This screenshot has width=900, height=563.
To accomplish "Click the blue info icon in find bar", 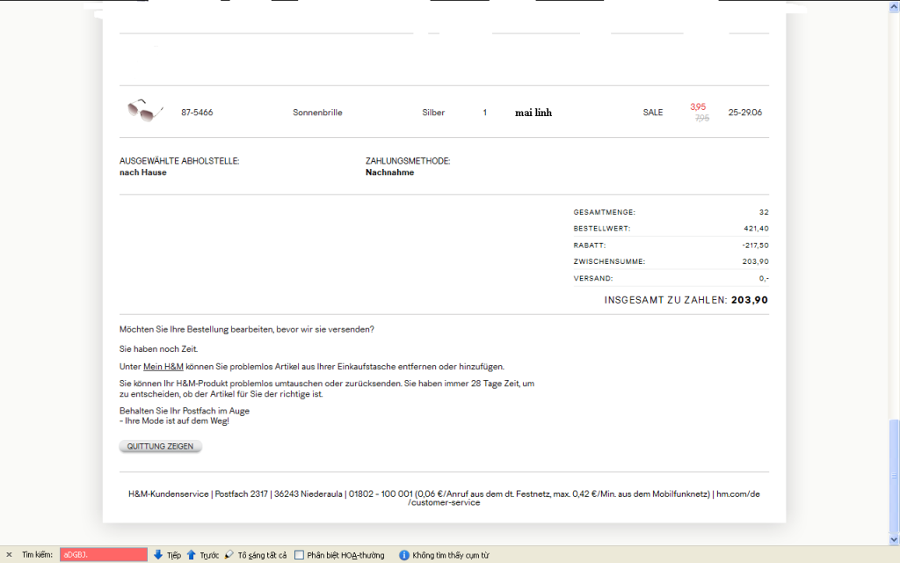I will pos(403,555).
